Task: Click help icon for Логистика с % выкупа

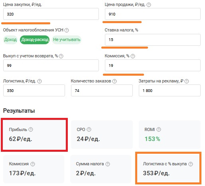Action: pyautogui.click(x=191, y=164)
